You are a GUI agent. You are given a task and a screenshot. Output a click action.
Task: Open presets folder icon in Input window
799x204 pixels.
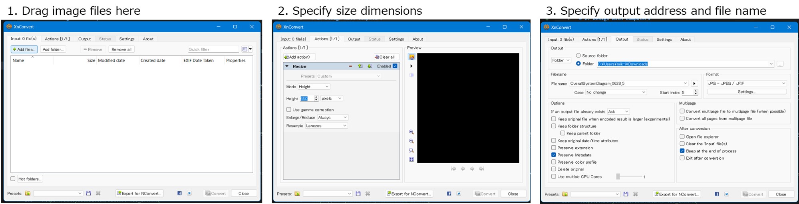pos(28,193)
